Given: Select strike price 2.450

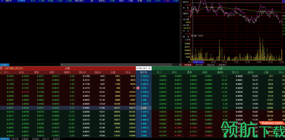Looking at the screenshot, I should coord(144,124).
